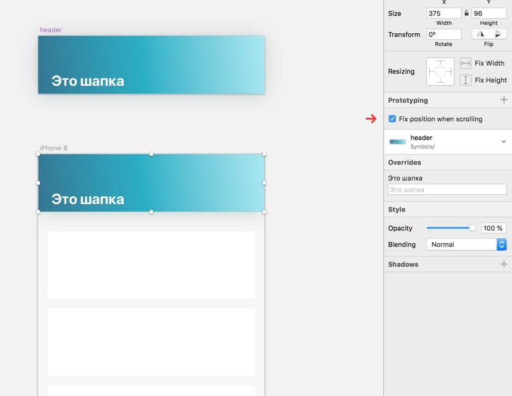
Task: Click the header symbol master on canvas
Action: click(151, 65)
